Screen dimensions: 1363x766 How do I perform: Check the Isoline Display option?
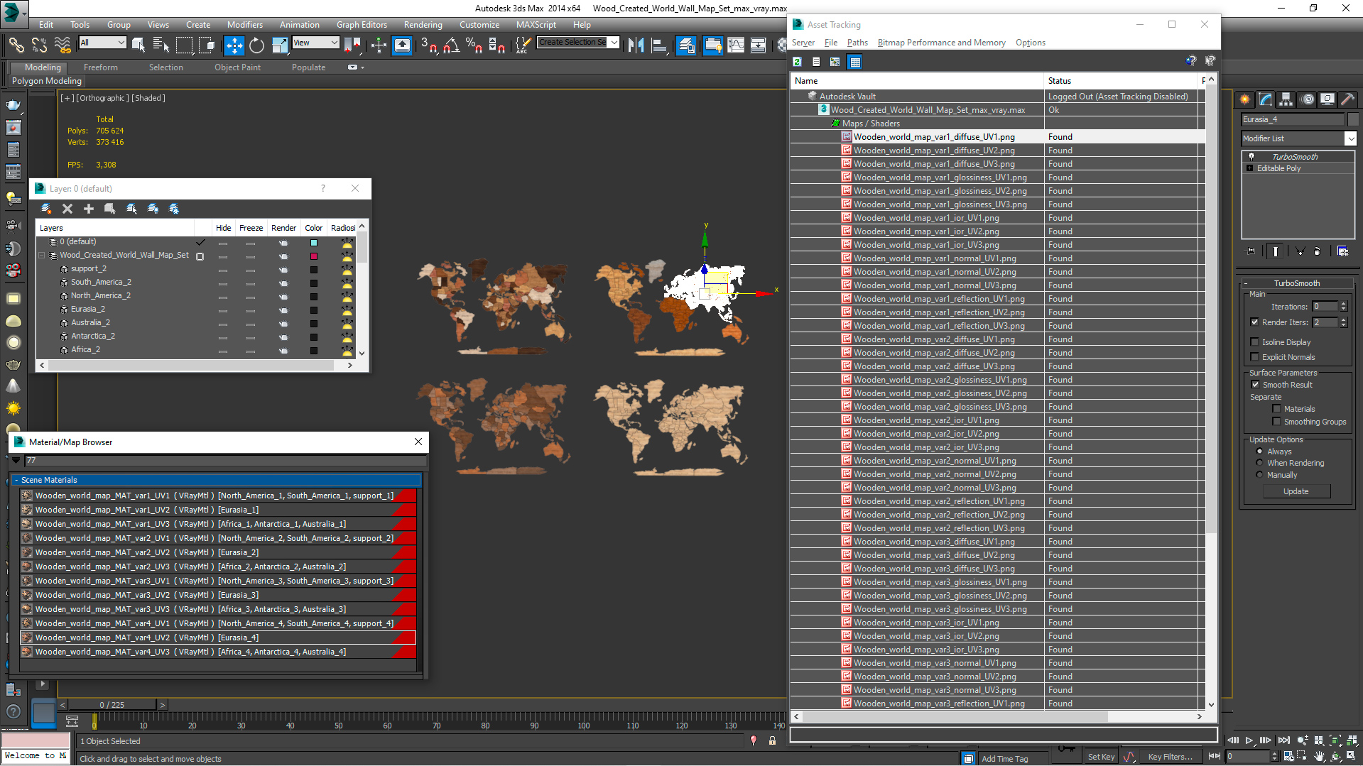pos(1255,342)
